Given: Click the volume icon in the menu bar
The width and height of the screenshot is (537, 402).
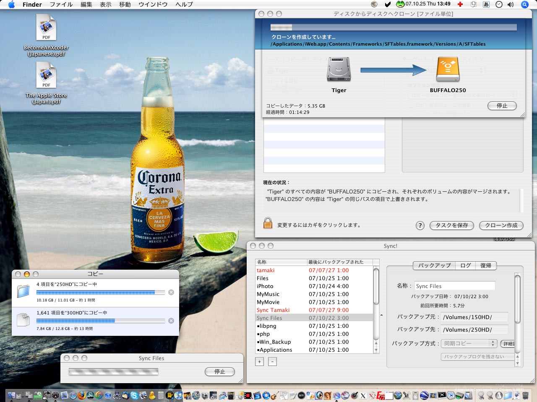Looking at the screenshot, I should (511, 5).
